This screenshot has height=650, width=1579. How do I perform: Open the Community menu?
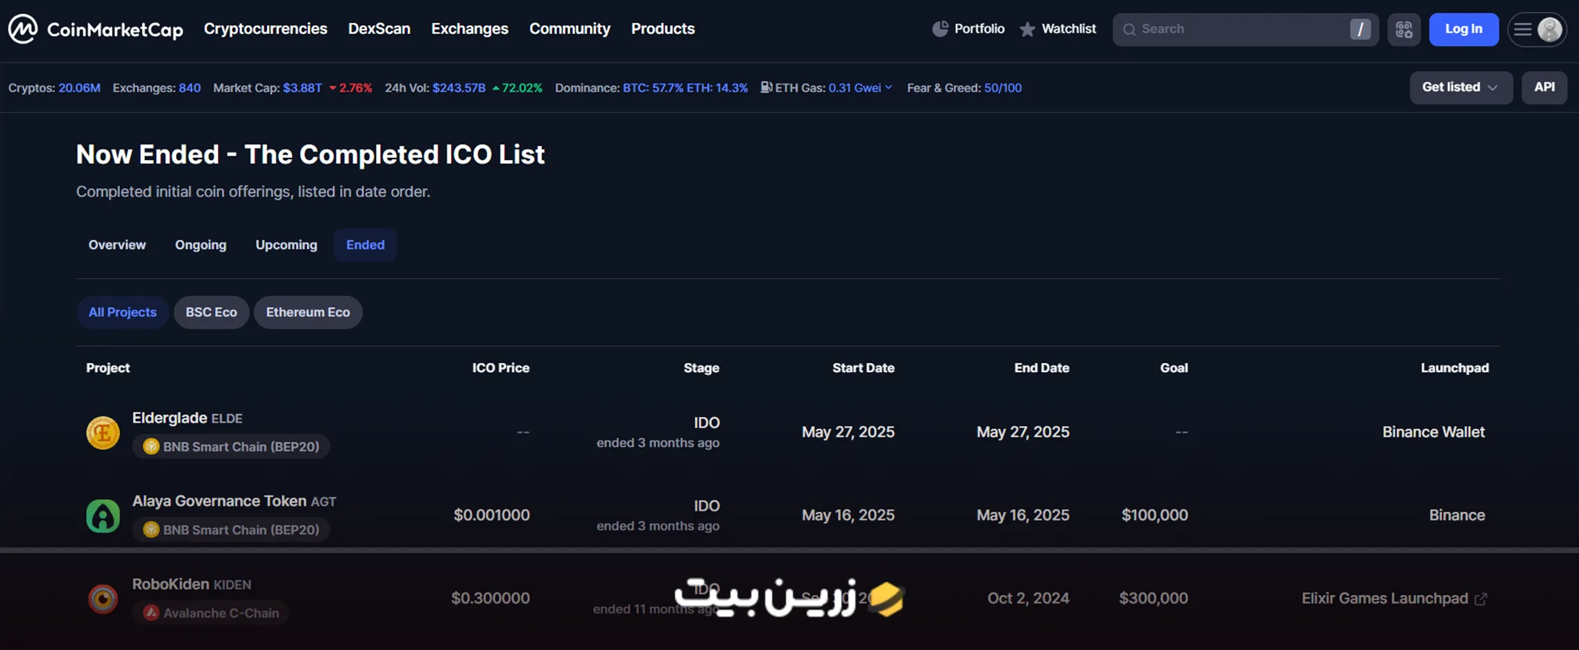tap(570, 28)
